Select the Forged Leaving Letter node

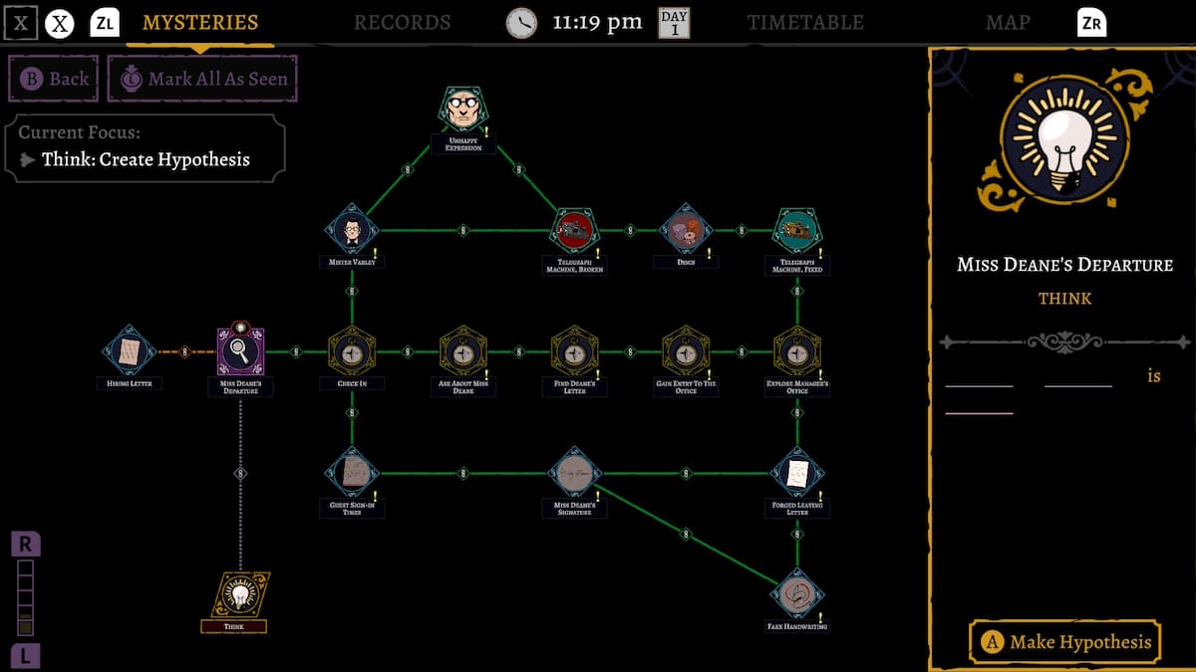pyautogui.click(x=797, y=472)
